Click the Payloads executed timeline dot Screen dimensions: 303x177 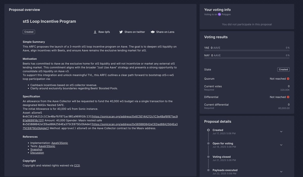tap(208, 170)
